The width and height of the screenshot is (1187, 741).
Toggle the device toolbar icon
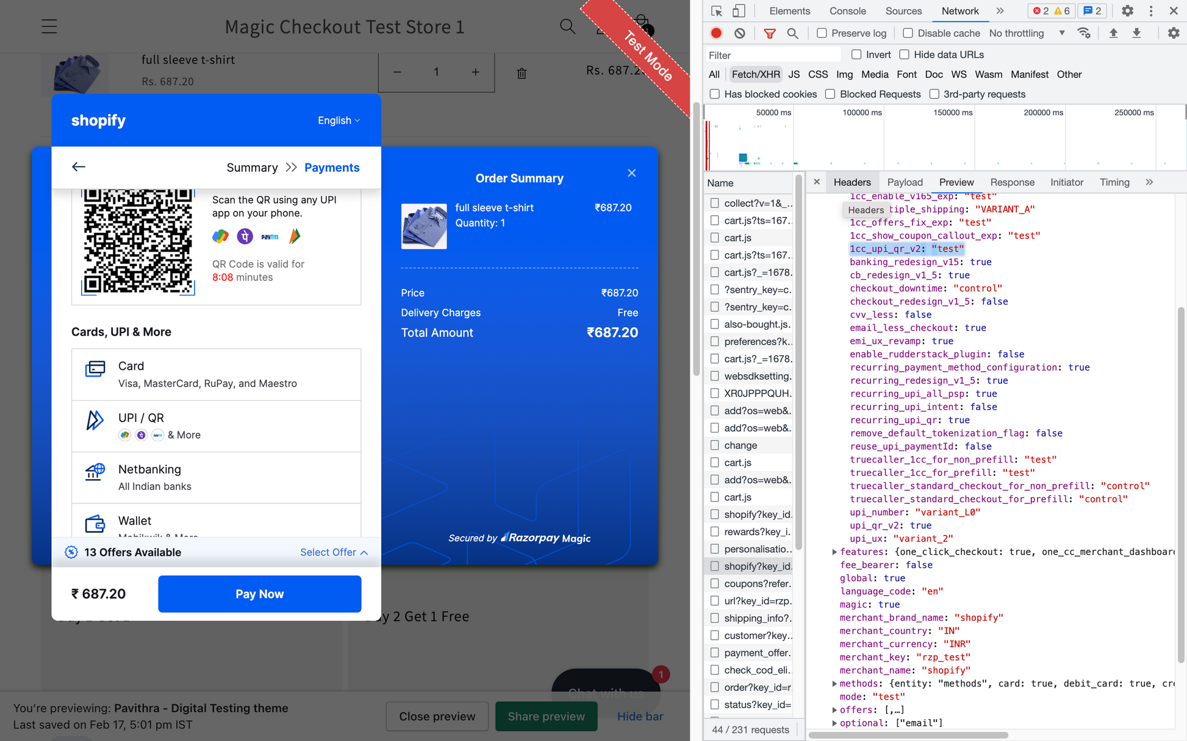pyautogui.click(x=738, y=11)
